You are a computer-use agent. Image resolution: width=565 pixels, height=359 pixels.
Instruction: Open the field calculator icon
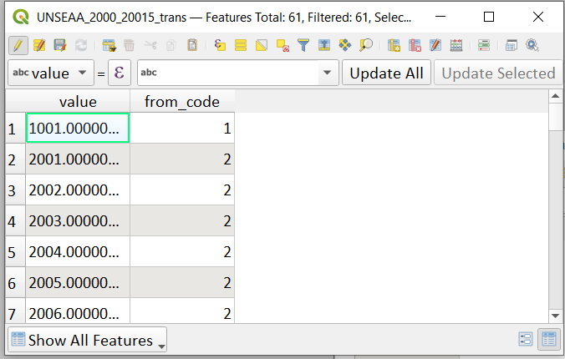click(456, 45)
